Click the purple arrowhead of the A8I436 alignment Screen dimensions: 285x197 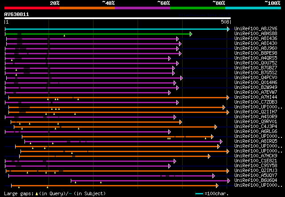(178, 39)
